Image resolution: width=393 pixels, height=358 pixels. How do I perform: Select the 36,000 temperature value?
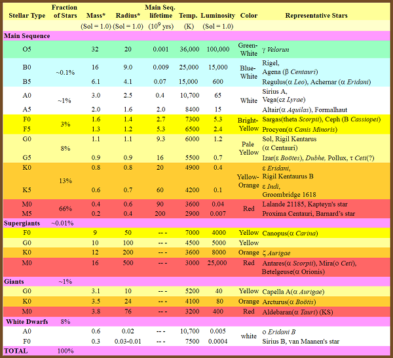(x=190, y=49)
